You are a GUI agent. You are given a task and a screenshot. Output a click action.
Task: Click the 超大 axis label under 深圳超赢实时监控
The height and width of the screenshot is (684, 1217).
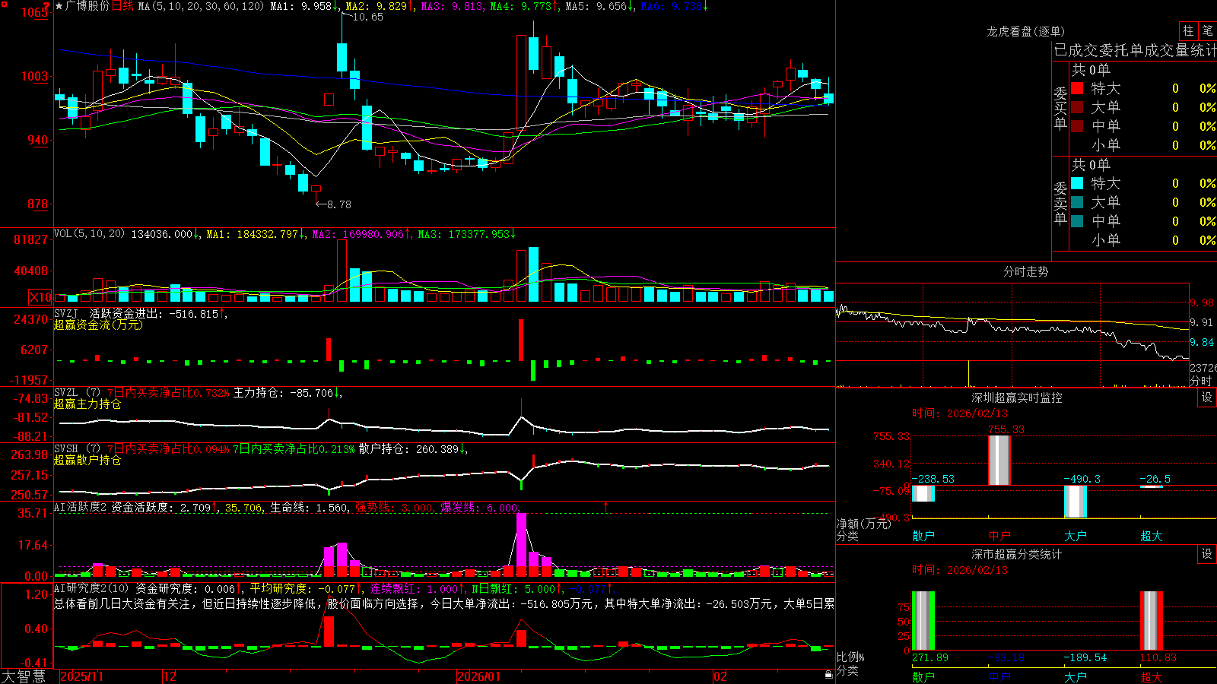pyautogui.click(x=1152, y=536)
